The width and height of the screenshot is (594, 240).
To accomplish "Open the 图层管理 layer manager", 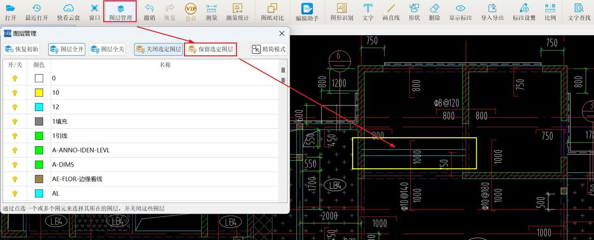I will [120, 12].
